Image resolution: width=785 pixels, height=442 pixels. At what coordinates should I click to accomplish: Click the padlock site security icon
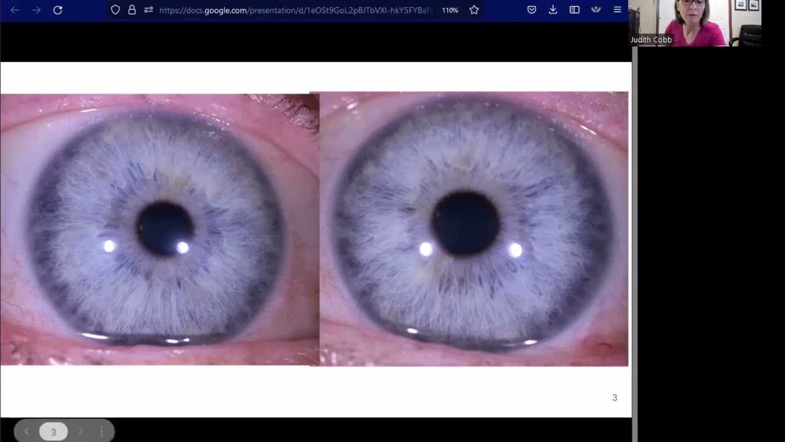pyautogui.click(x=132, y=10)
